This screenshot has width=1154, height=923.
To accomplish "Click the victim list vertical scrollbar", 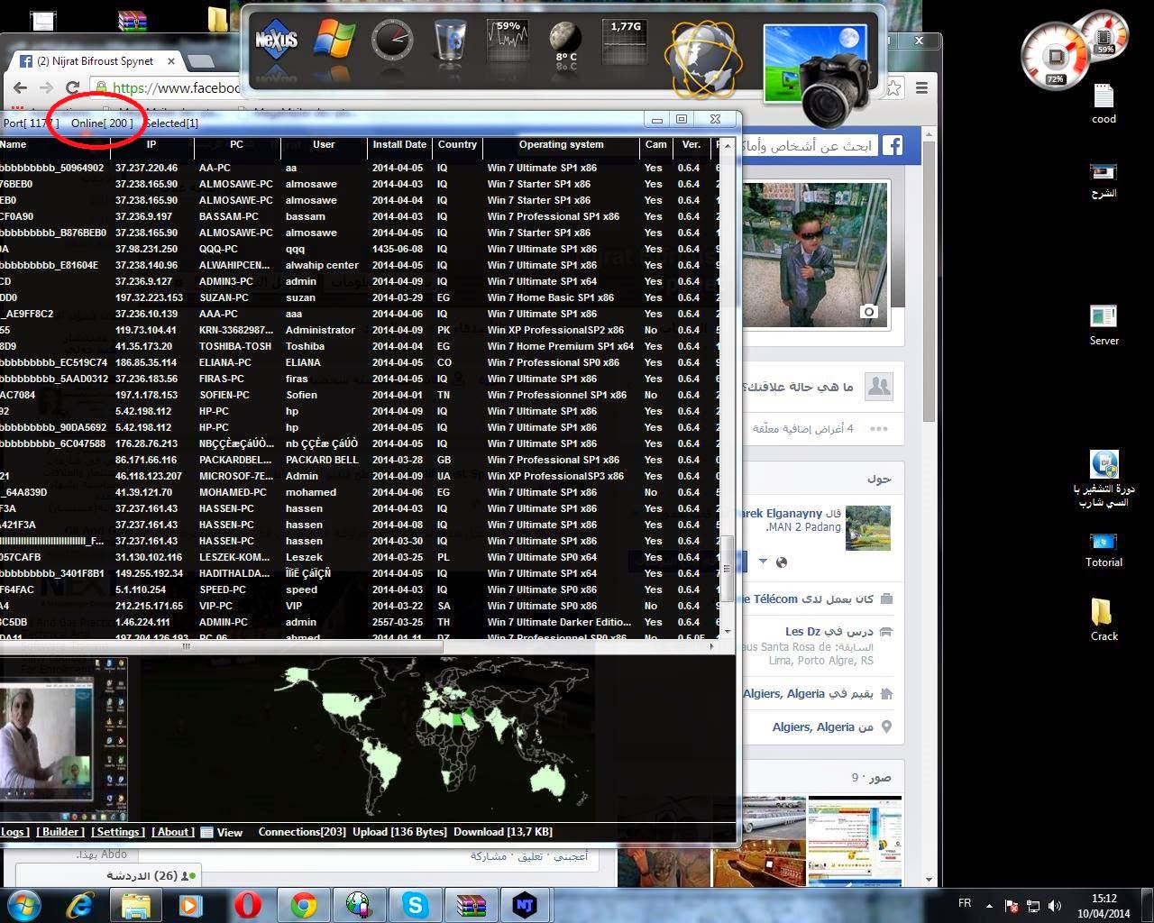I will pos(728,388).
